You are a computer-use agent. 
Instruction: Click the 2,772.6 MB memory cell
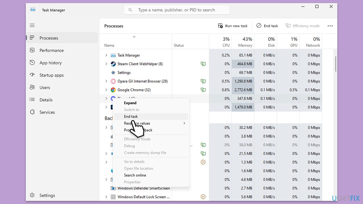243,90
